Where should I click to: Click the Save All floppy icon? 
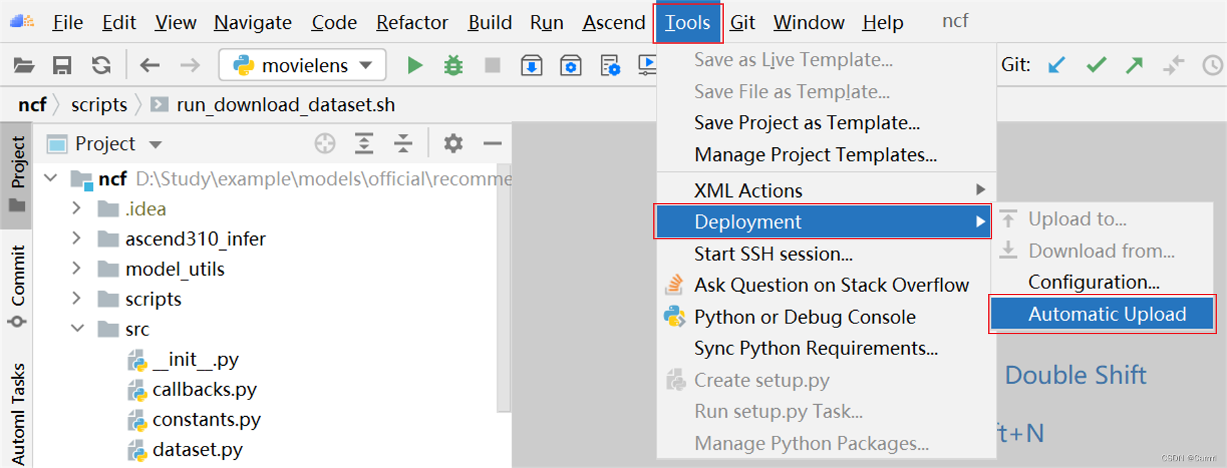tap(62, 65)
